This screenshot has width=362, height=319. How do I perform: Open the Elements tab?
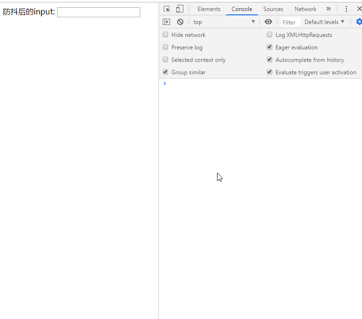(209, 9)
